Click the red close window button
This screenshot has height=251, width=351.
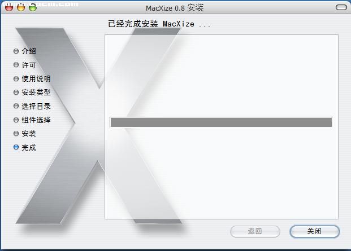click(9, 8)
